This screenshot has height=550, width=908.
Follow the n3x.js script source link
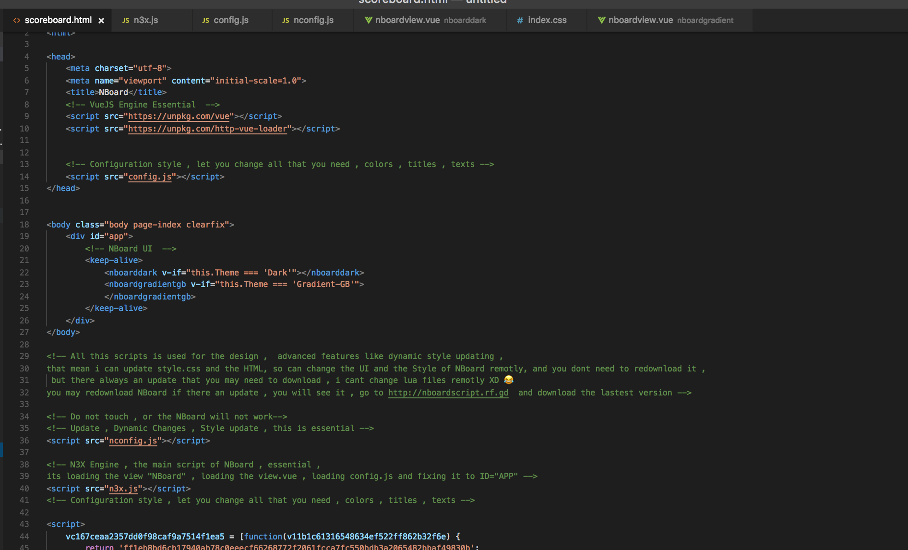[x=123, y=489]
